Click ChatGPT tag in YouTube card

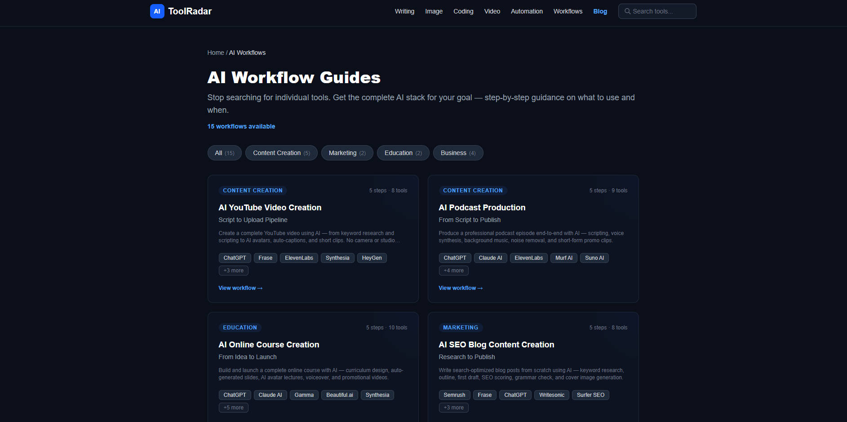coord(235,258)
